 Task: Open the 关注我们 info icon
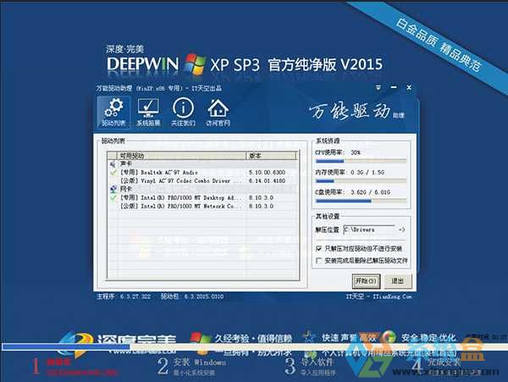[183, 113]
